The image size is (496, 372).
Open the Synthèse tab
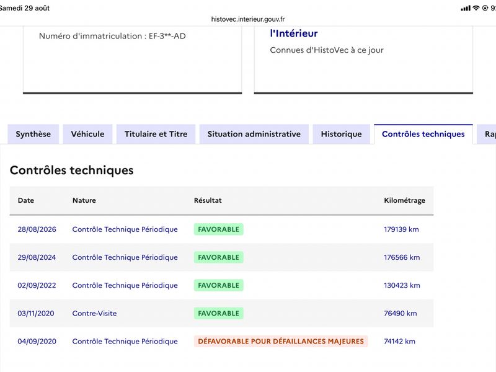[x=33, y=134]
